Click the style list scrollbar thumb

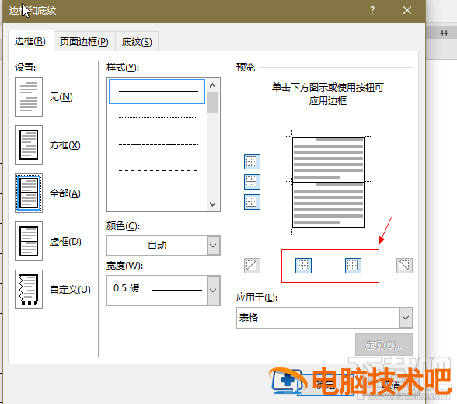coord(212,103)
